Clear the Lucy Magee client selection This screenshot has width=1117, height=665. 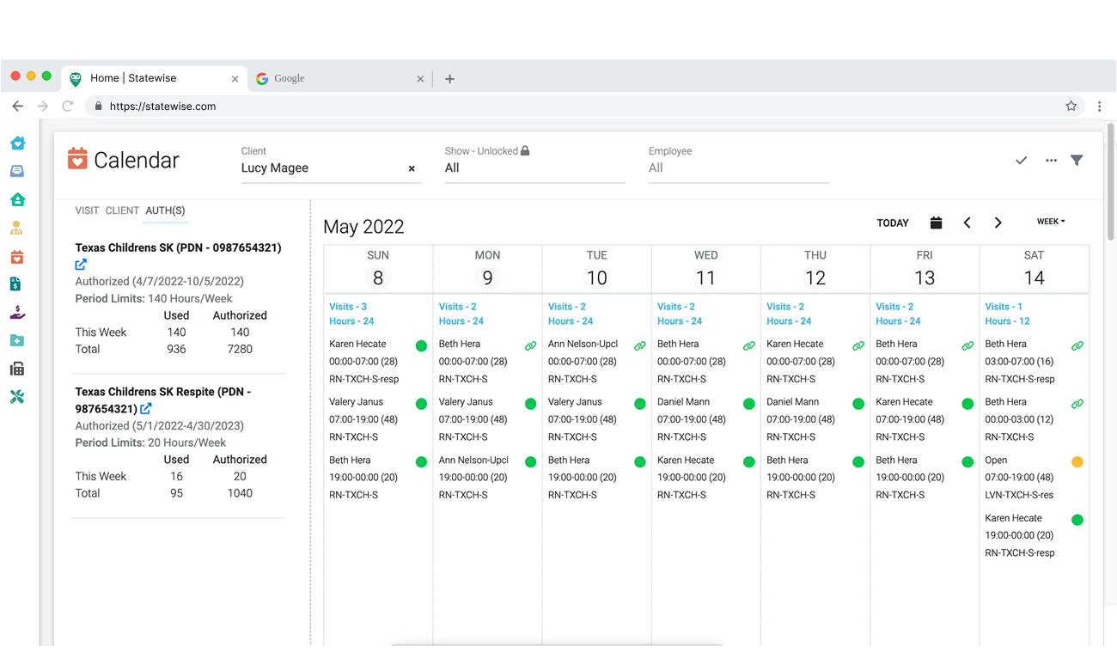coord(412,169)
